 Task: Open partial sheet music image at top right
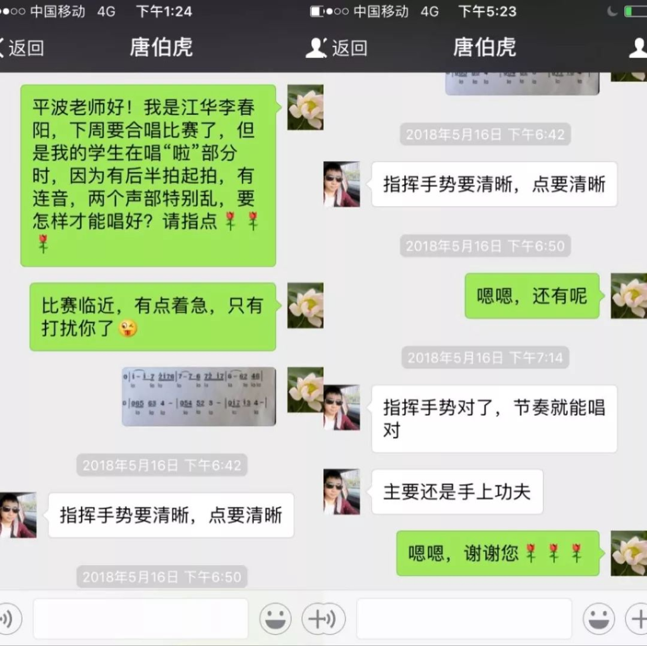pyautogui.click(x=522, y=84)
